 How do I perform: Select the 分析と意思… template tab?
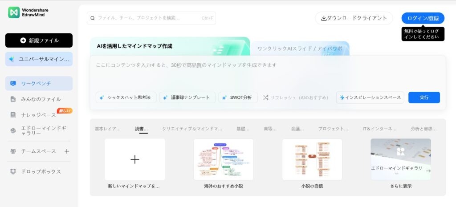click(423, 129)
